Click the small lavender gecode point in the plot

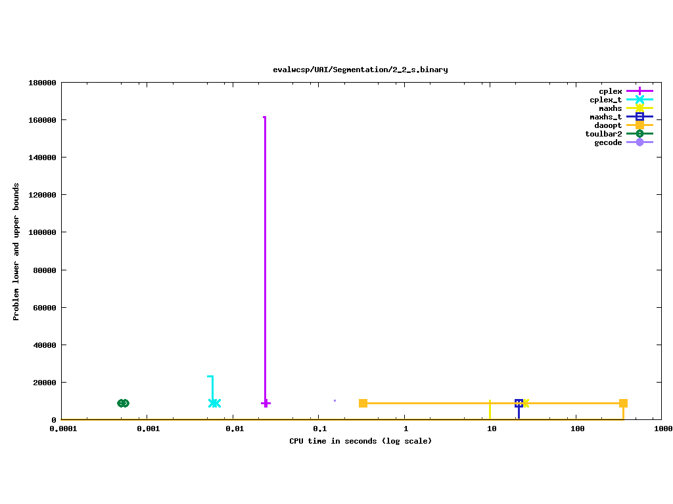(335, 400)
